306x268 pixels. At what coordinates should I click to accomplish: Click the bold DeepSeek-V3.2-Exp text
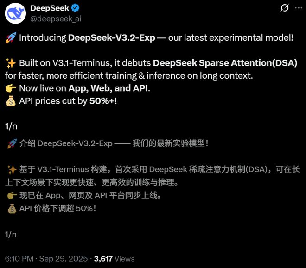coord(112,37)
